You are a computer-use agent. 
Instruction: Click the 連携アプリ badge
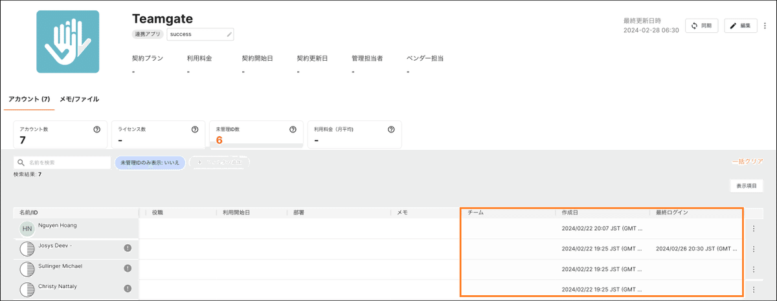(148, 34)
